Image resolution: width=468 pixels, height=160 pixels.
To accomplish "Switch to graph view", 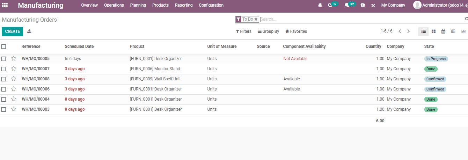I will (463, 31).
